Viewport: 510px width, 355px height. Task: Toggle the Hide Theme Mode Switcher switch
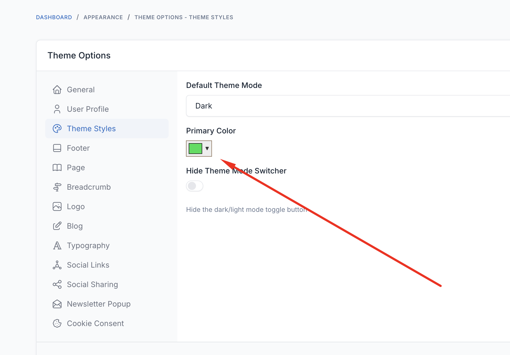(194, 186)
